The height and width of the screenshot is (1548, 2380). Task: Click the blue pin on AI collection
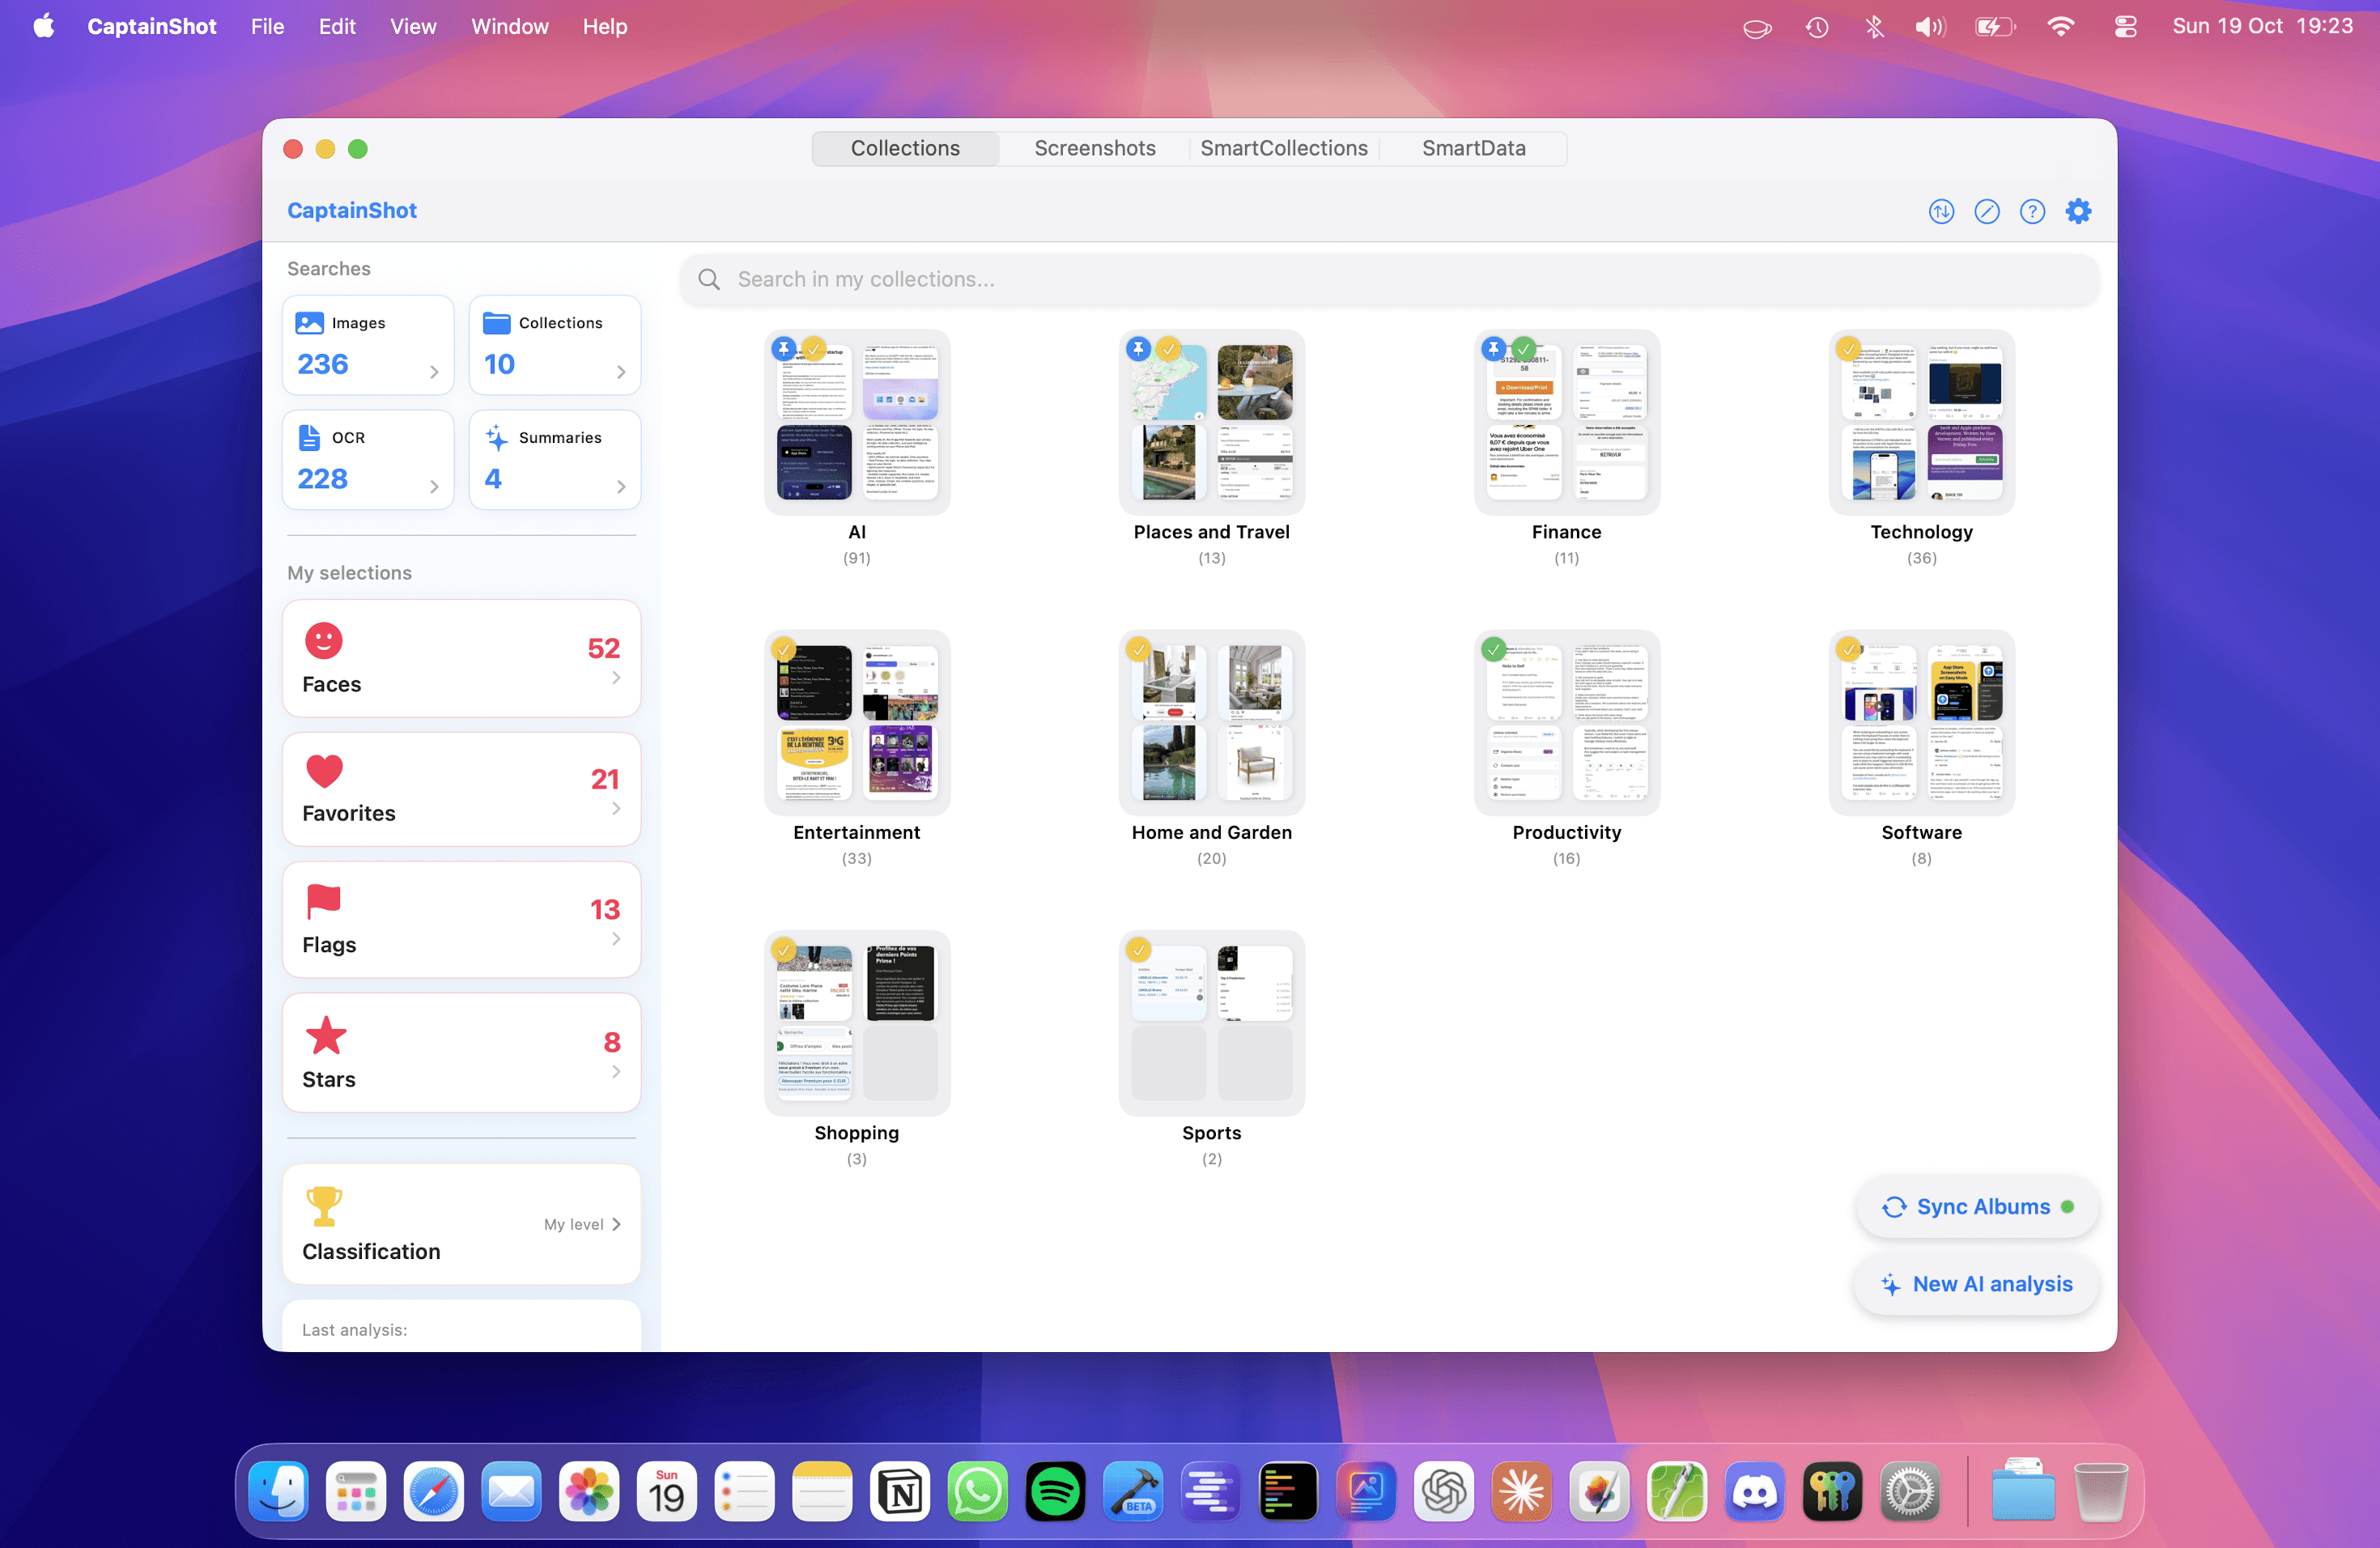tap(784, 348)
